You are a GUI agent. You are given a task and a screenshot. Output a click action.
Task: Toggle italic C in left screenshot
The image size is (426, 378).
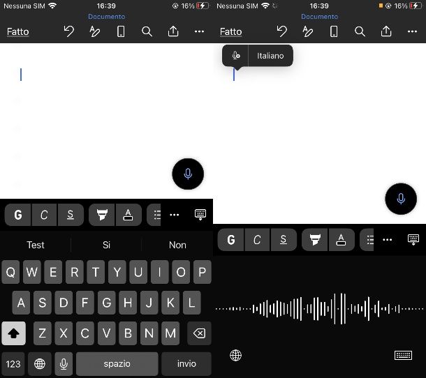click(44, 215)
